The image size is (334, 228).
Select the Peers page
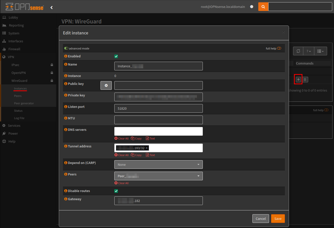pos(18,96)
